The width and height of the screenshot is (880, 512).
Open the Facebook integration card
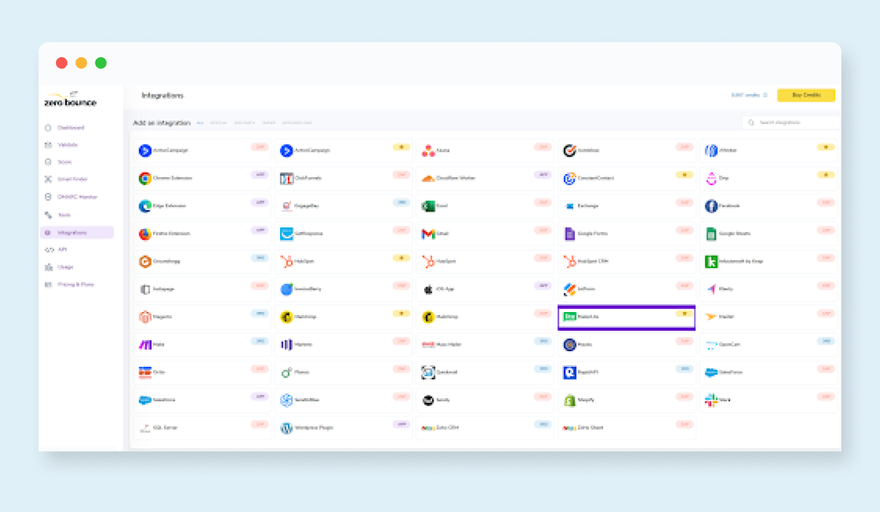(767, 206)
